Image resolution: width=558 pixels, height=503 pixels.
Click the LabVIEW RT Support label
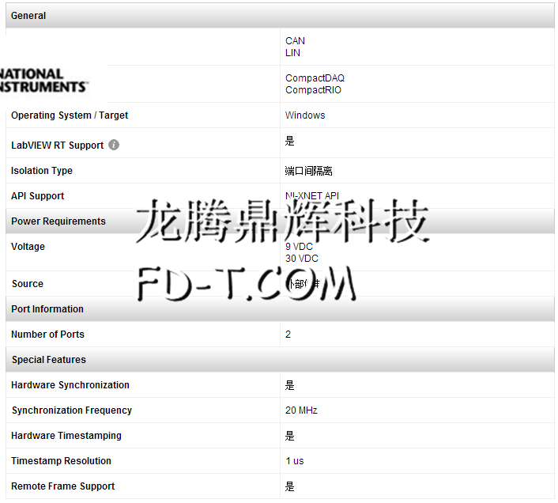(57, 146)
